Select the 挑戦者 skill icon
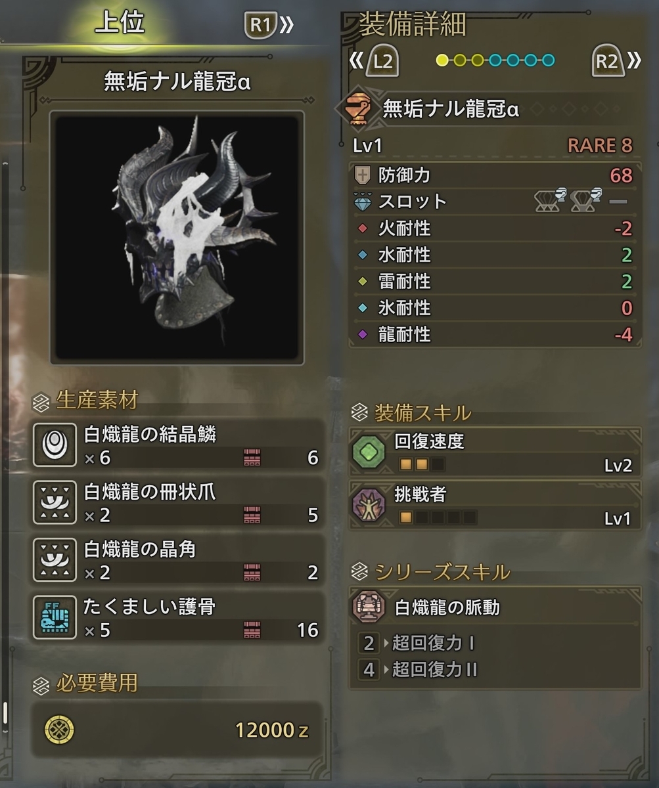 tap(369, 505)
